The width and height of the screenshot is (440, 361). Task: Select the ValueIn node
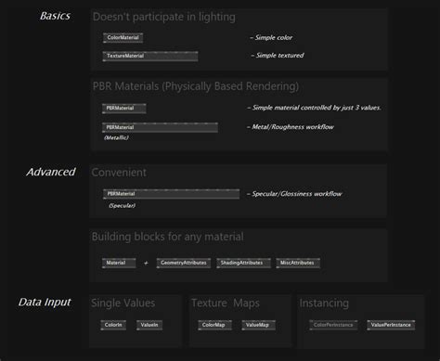tap(149, 325)
